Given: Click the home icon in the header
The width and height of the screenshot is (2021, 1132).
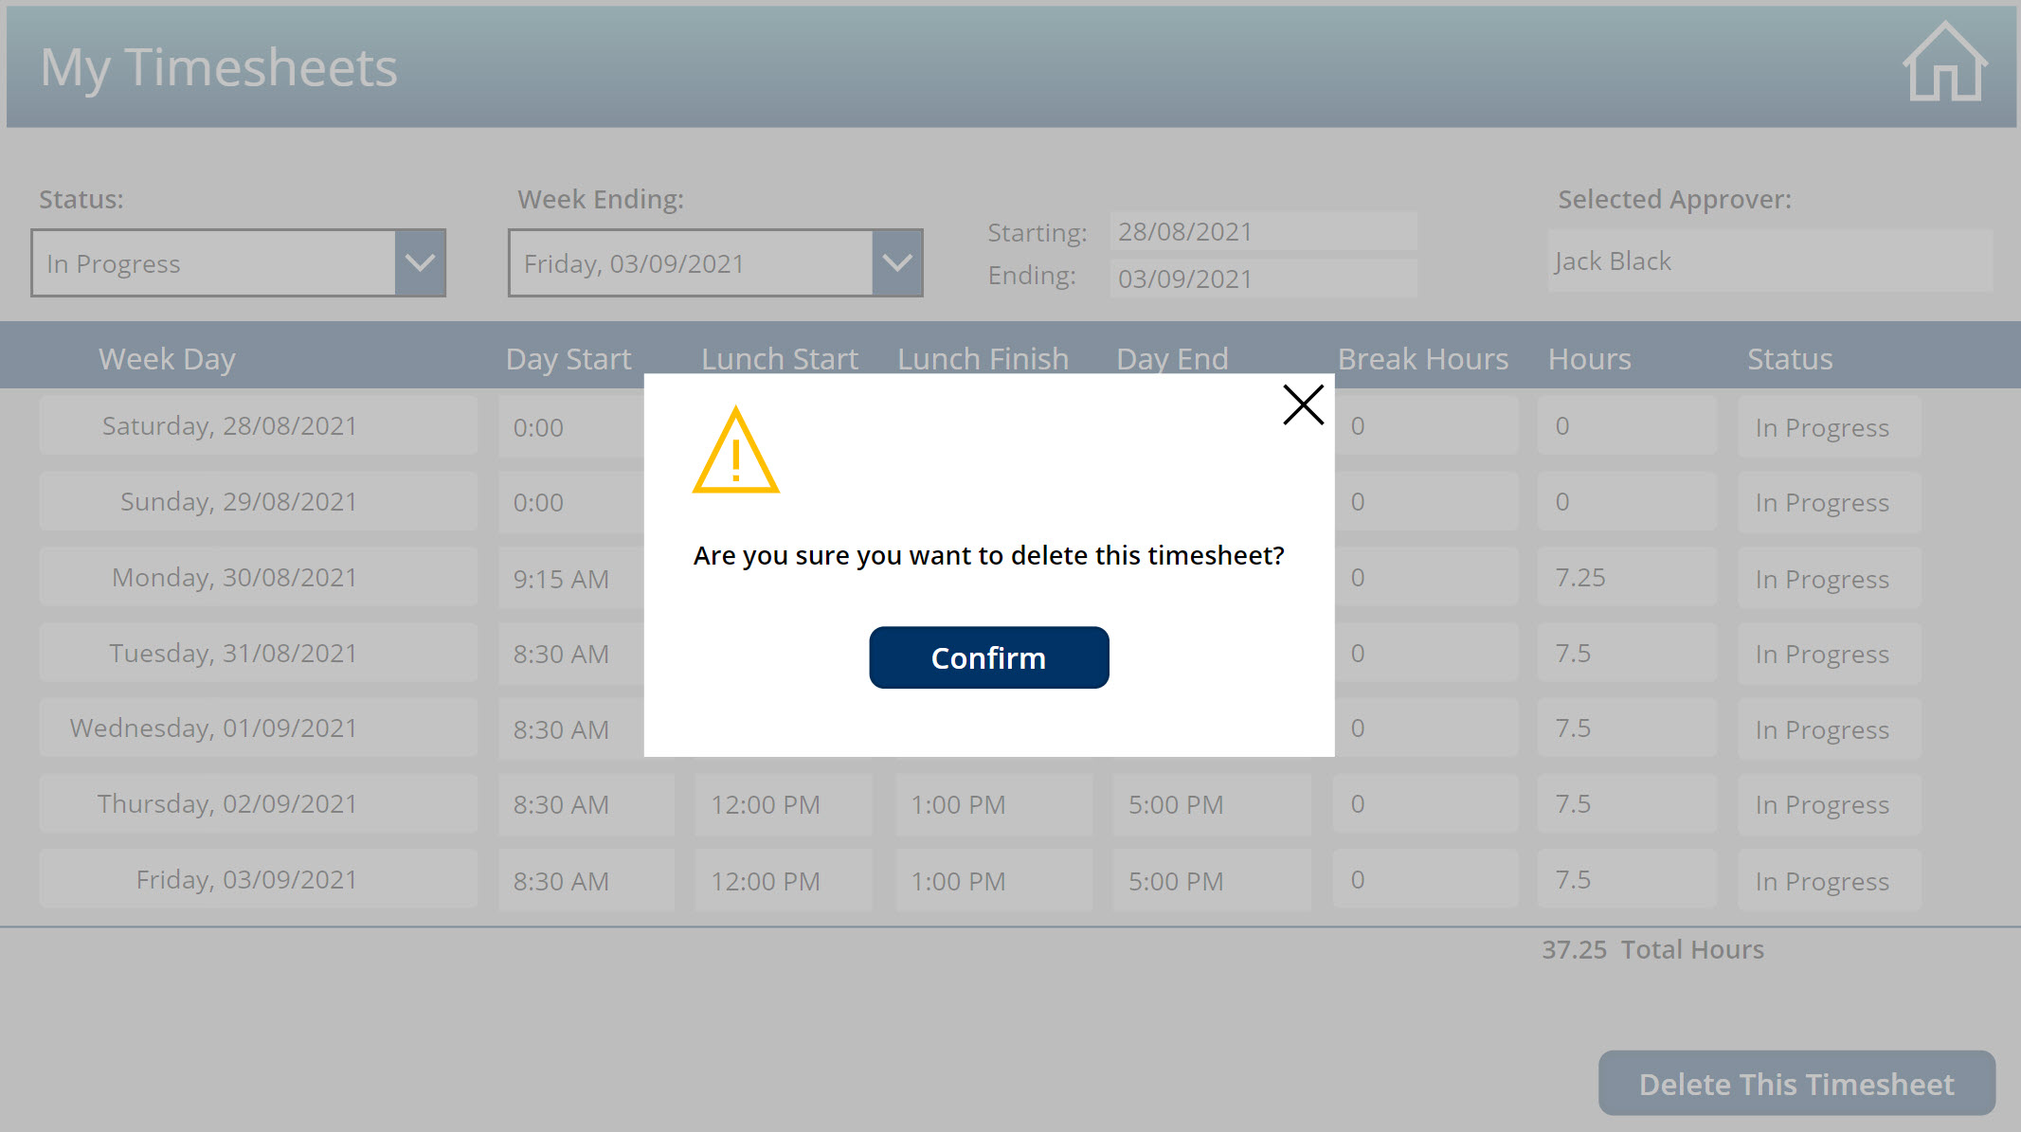Looking at the screenshot, I should tap(1944, 64).
